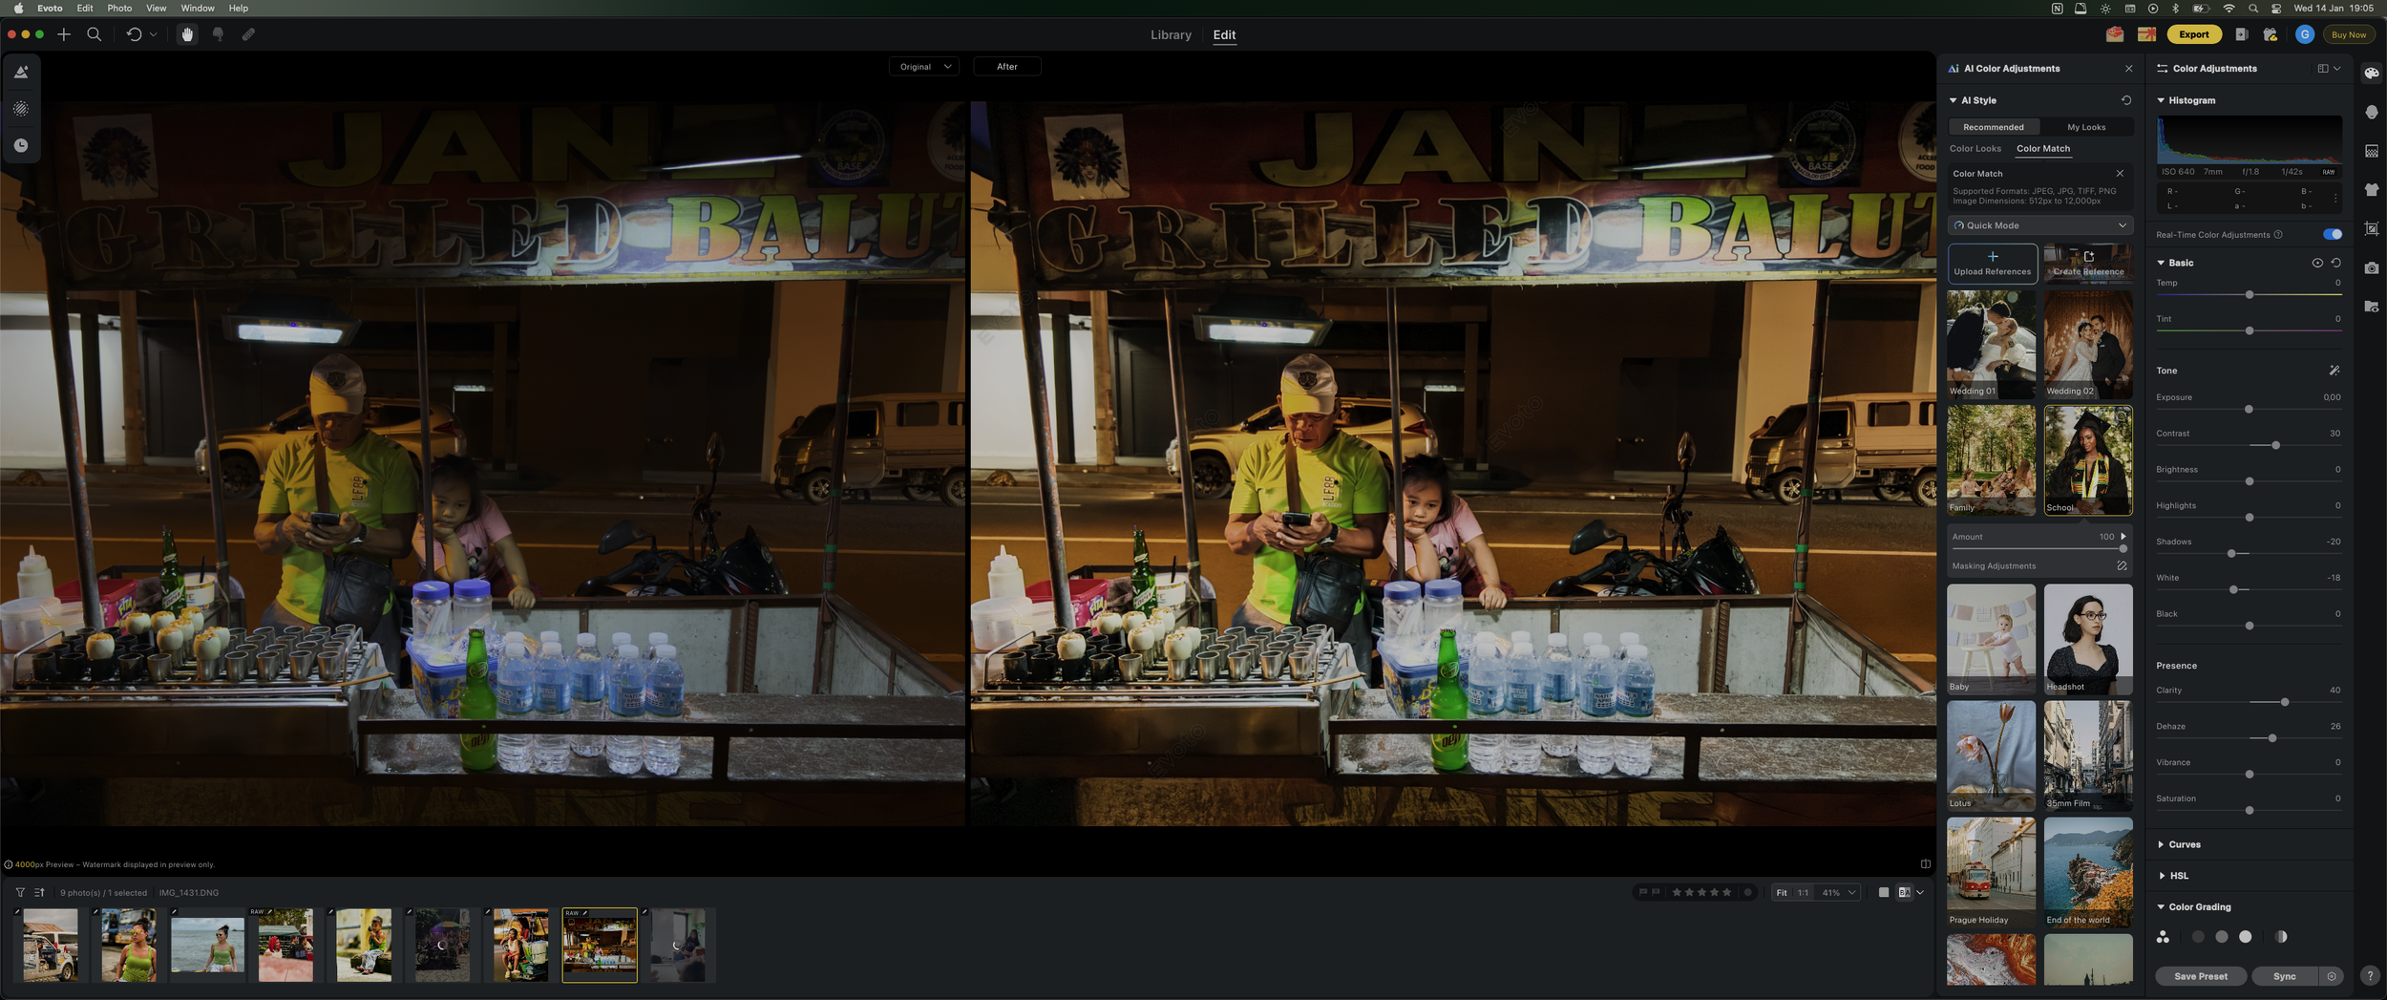This screenshot has height=1000, width=2387.
Task: Click the Clarity slider handle
Action: pos(2284,703)
